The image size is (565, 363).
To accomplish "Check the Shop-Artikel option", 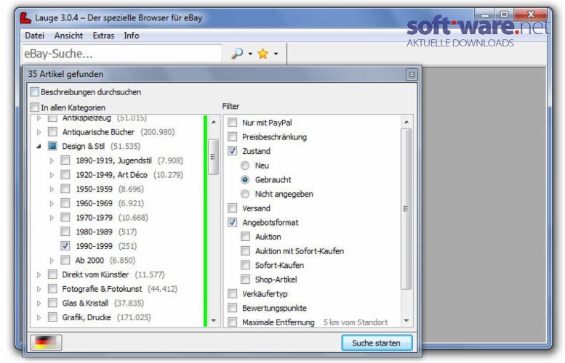I will pyautogui.click(x=245, y=280).
